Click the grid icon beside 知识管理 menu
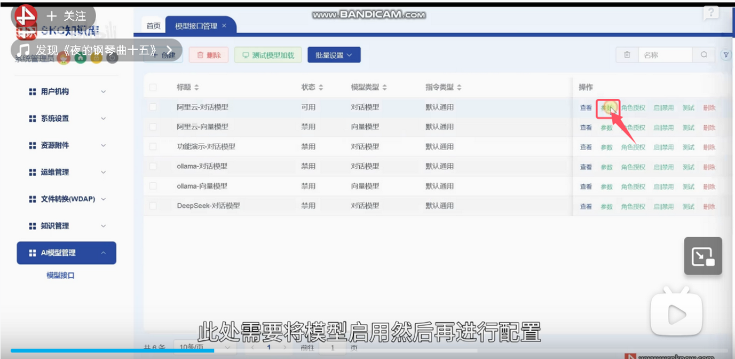This screenshot has width=735, height=359. [x=32, y=225]
